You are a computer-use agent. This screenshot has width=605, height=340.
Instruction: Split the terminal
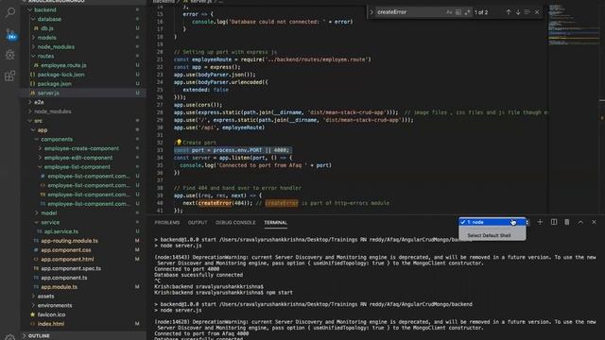(554, 222)
